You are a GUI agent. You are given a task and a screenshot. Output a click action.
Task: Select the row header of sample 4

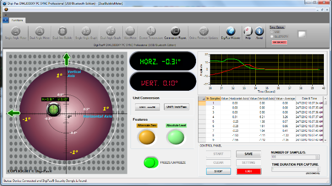pyautogui.click(x=202, y=117)
